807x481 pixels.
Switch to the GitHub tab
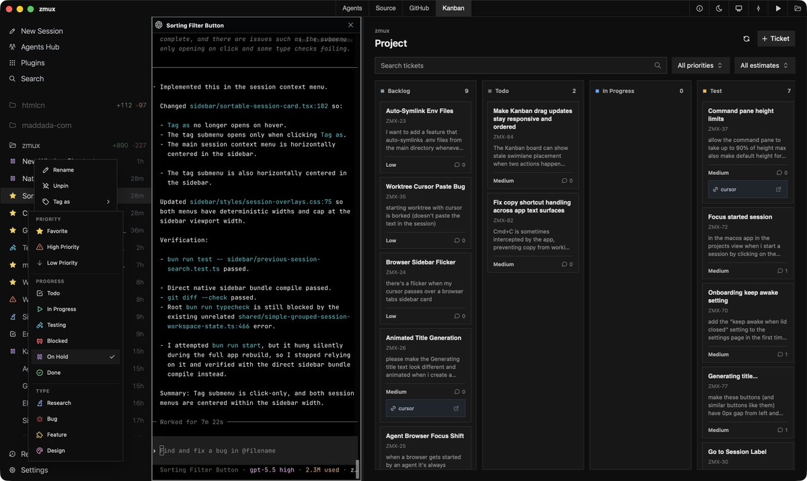pos(419,8)
